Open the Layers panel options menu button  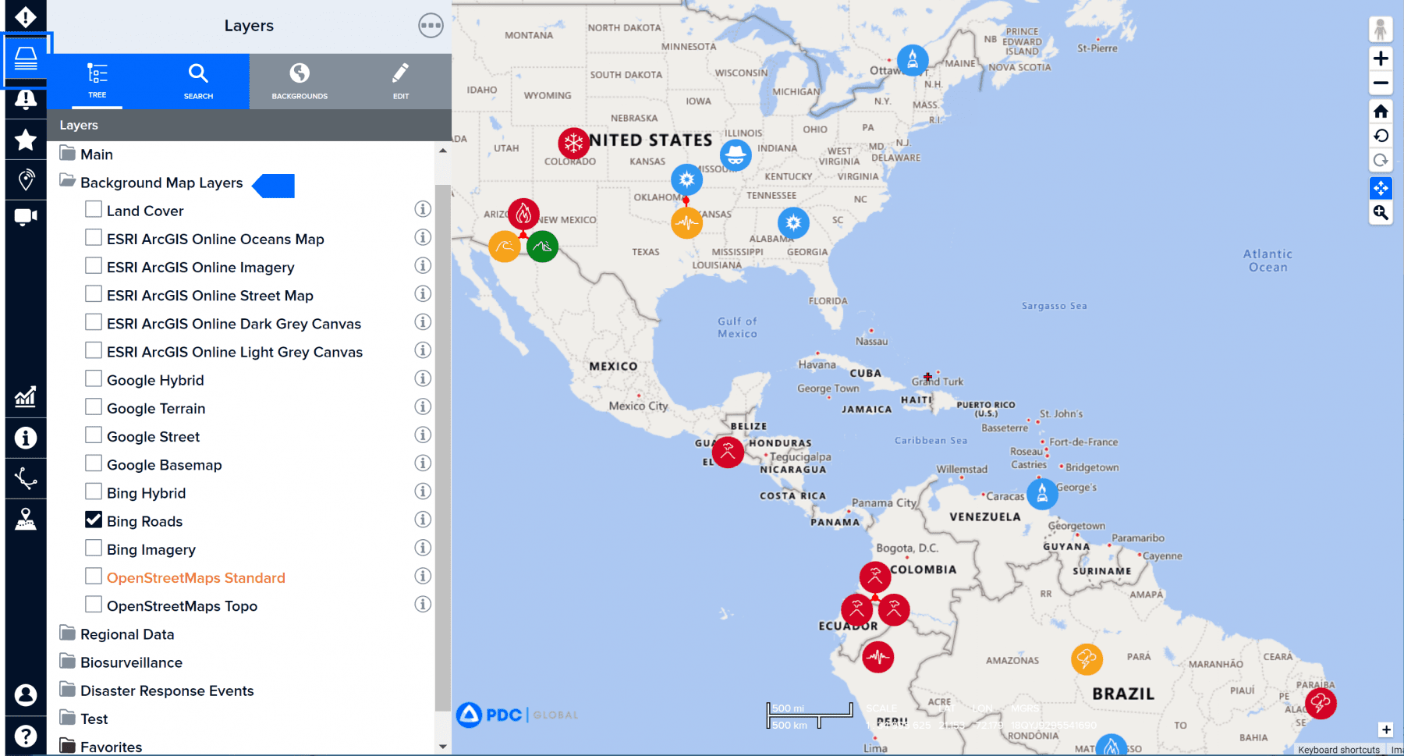431,26
